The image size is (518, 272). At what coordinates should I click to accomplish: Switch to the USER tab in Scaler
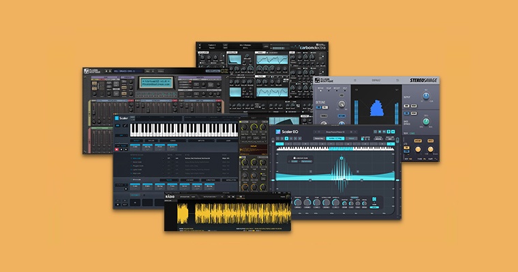coord(228,141)
